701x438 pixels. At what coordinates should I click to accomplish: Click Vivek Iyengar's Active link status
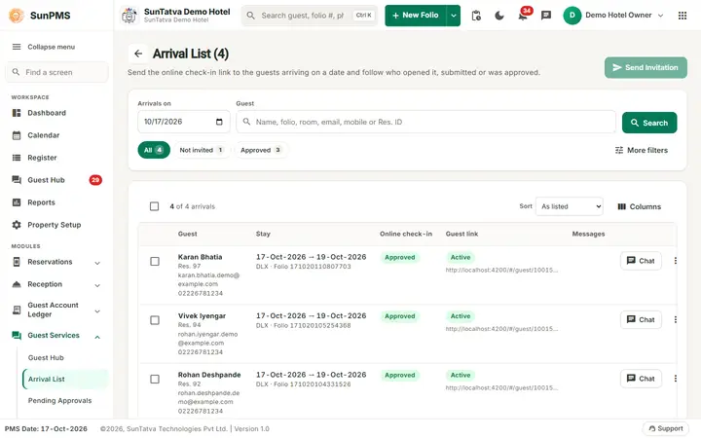coord(461,316)
